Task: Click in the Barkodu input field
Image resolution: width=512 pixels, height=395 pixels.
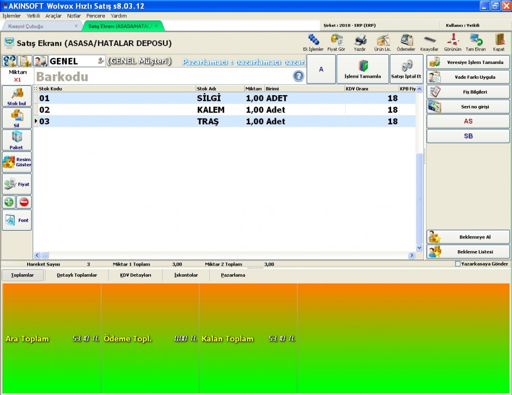Action: (163, 76)
